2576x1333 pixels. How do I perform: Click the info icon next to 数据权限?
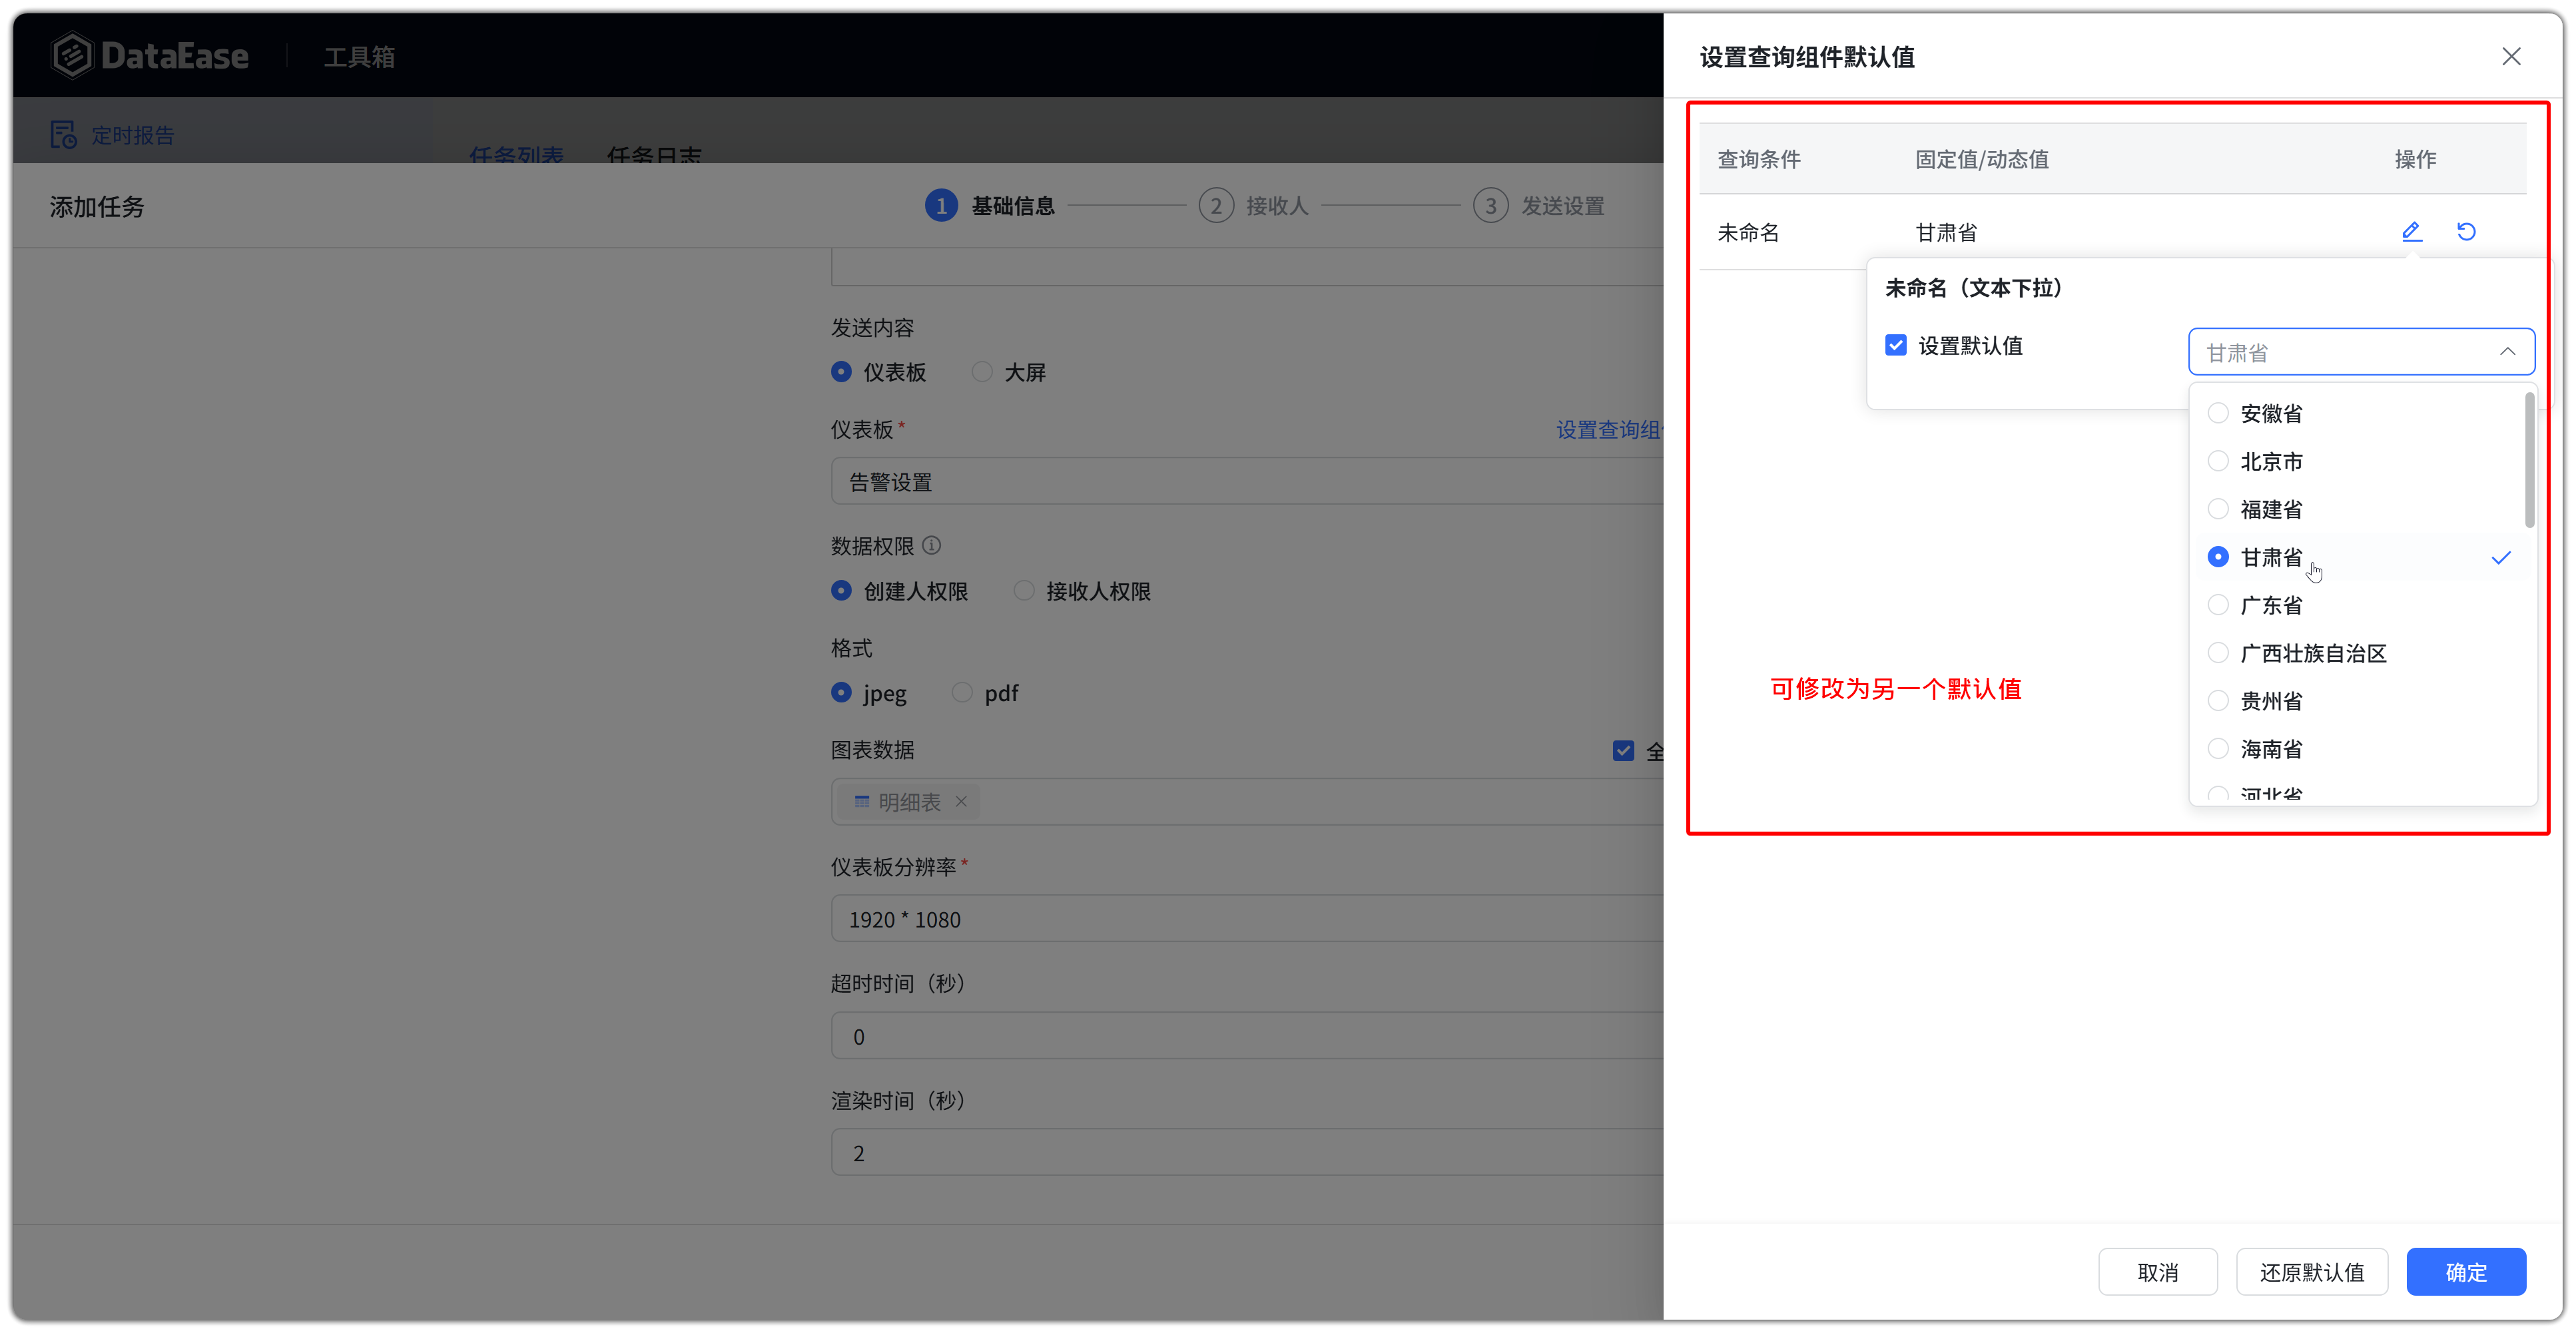pos(931,545)
